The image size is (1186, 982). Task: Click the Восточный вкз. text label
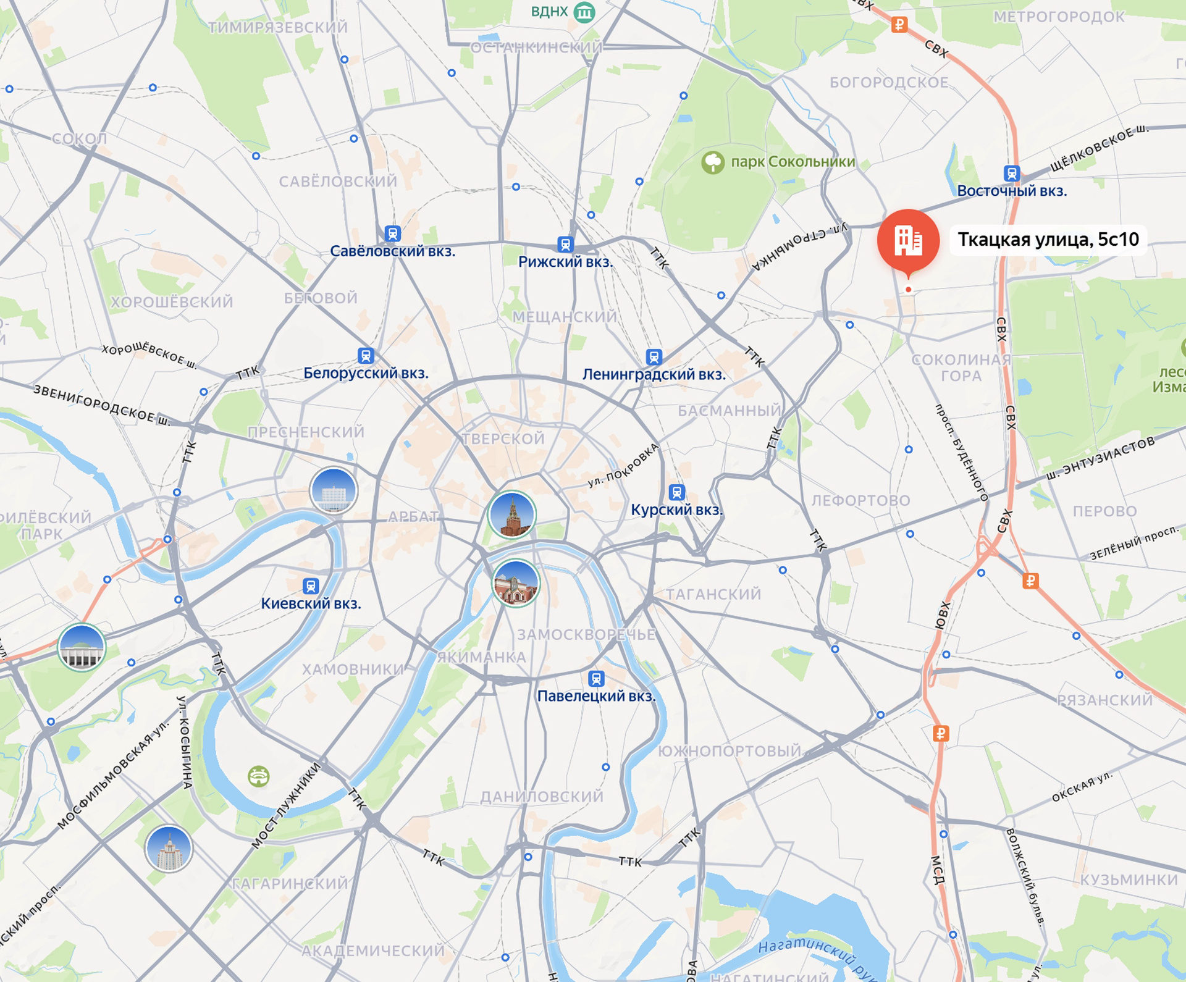1012,191
